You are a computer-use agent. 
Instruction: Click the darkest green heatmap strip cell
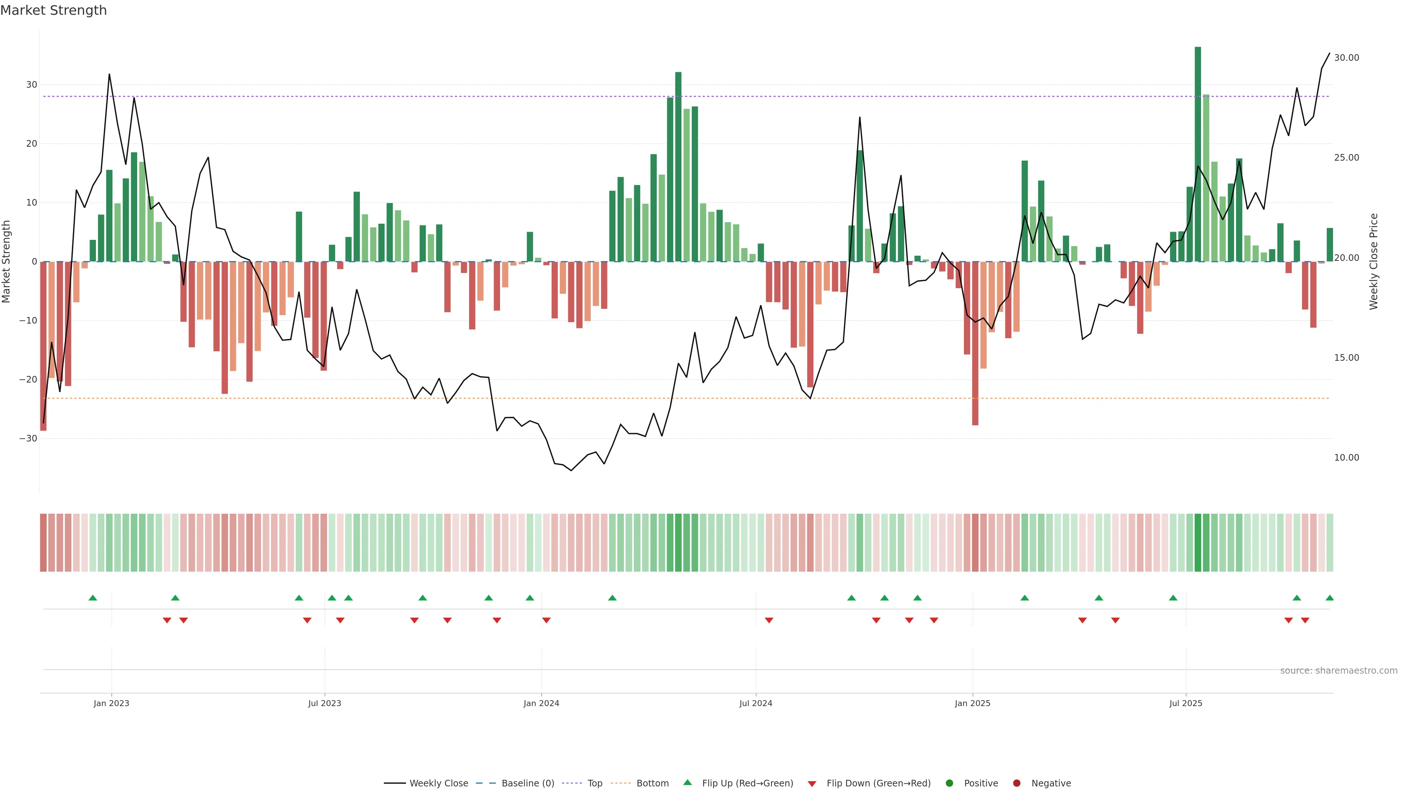pyautogui.click(x=1198, y=542)
